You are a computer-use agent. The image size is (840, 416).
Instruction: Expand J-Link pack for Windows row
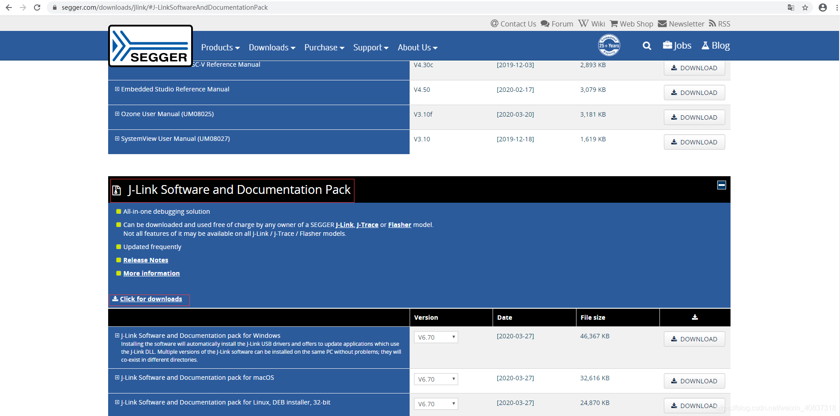pyautogui.click(x=117, y=336)
